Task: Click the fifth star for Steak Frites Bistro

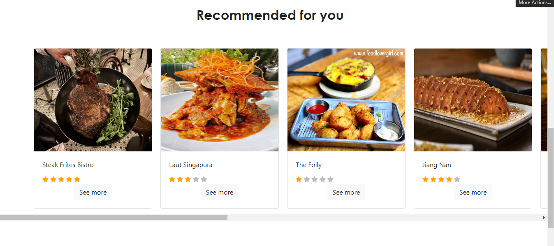Action: (x=77, y=179)
